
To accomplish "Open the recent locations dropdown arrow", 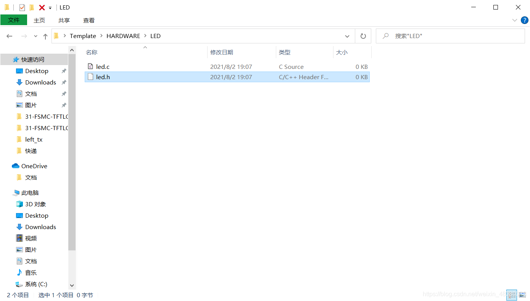I will [x=36, y=36].
